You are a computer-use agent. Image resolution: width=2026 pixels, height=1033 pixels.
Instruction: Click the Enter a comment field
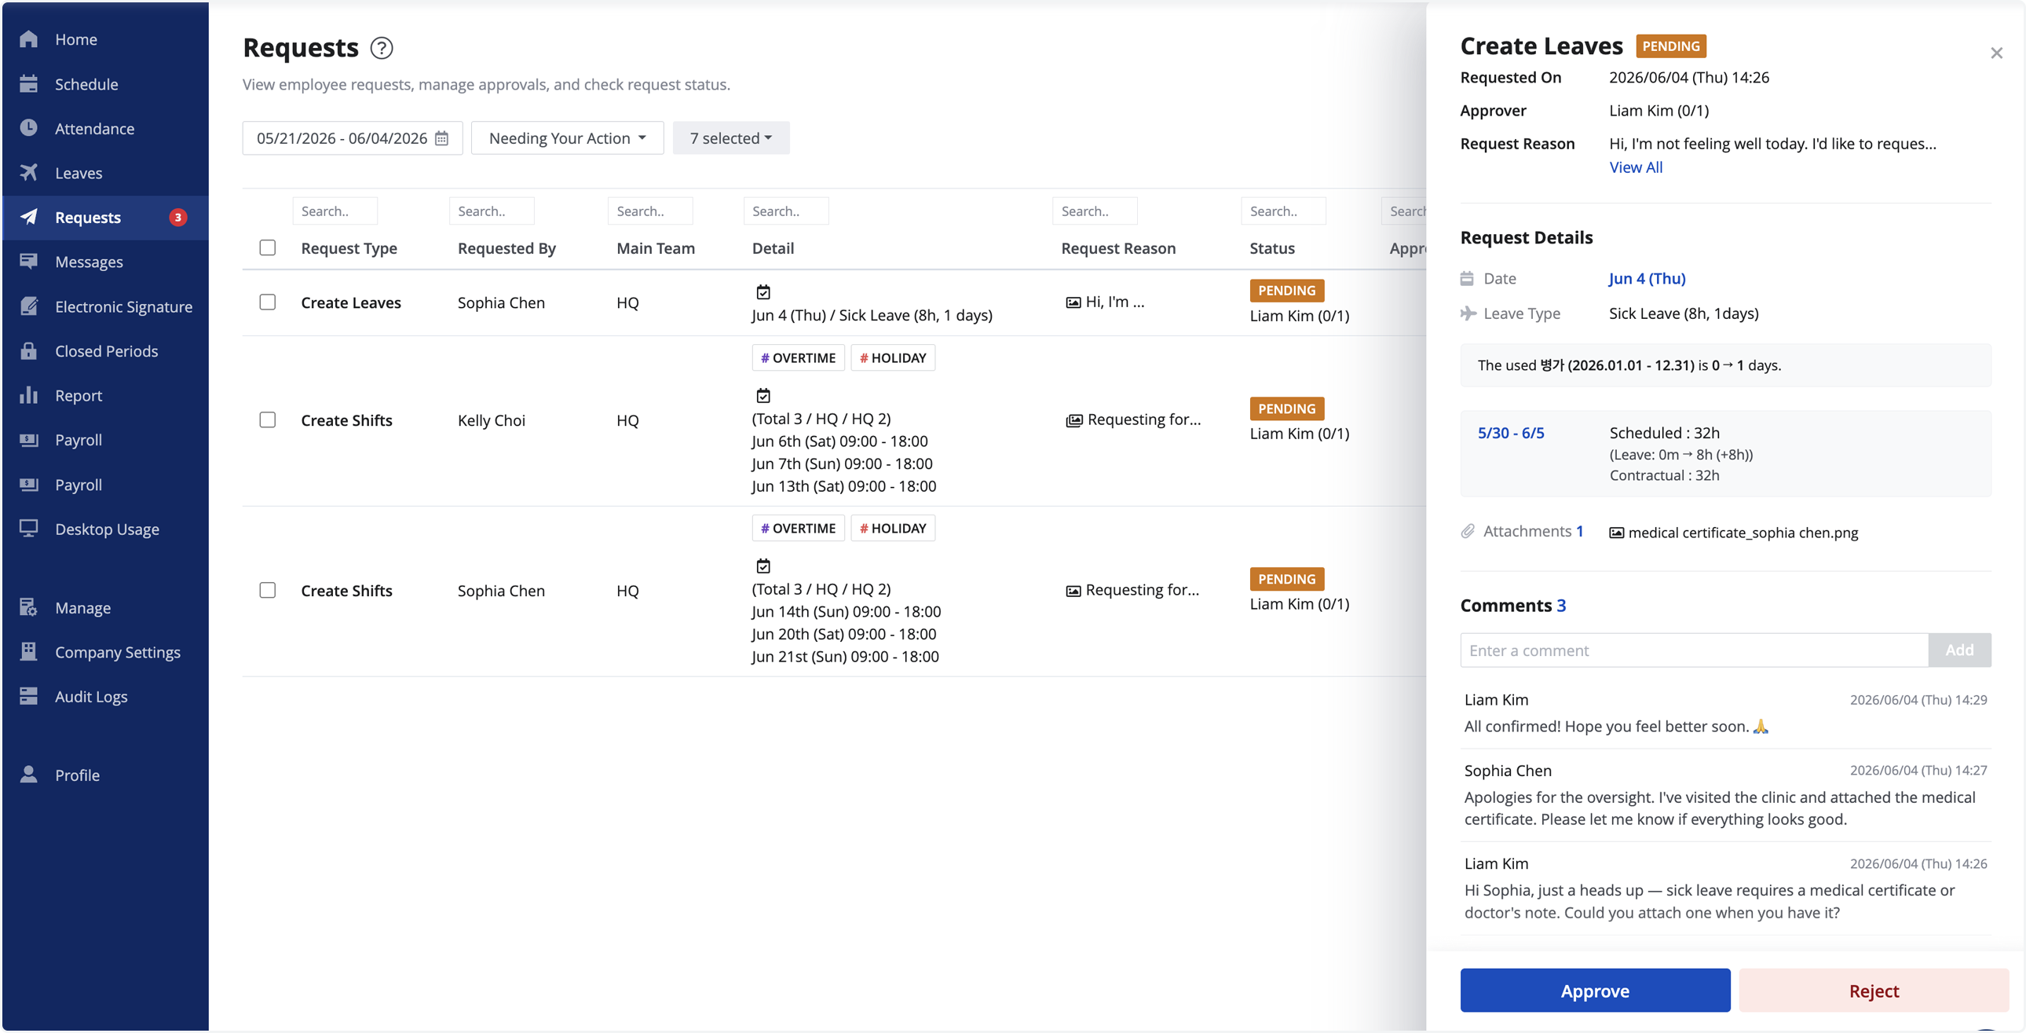coord(1694,650)
